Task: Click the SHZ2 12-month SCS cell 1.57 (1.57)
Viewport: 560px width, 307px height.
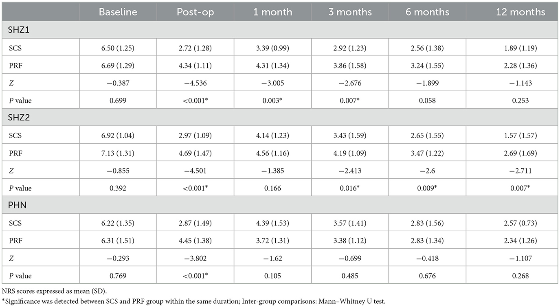Action: coord(520,136)
